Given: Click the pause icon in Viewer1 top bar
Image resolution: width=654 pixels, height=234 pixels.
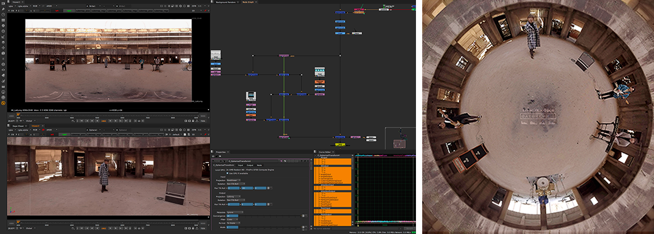Looking at the screenshot, I should [188, 6].
